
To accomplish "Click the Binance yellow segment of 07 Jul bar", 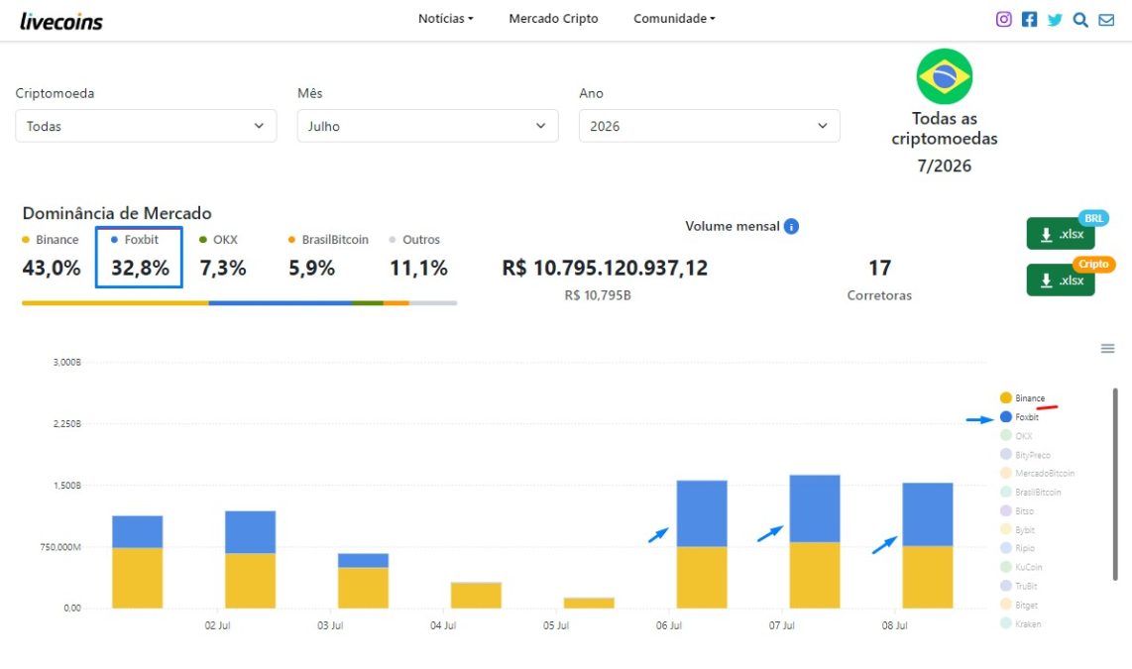I will point(815,575).
